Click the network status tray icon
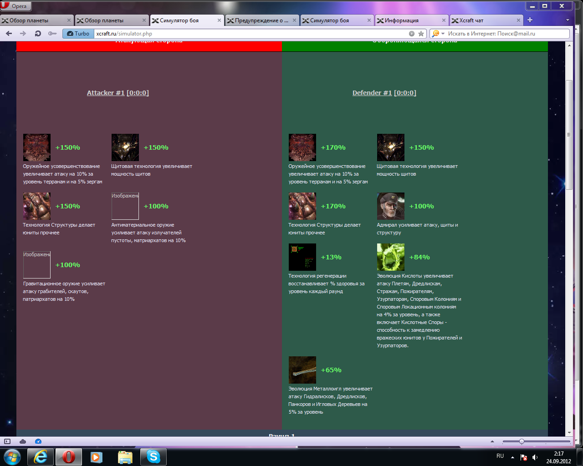 click(524, 457)
